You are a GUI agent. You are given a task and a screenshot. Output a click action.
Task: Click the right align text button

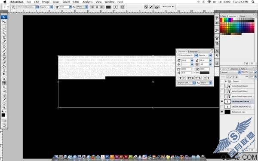[x=101, y=7]
